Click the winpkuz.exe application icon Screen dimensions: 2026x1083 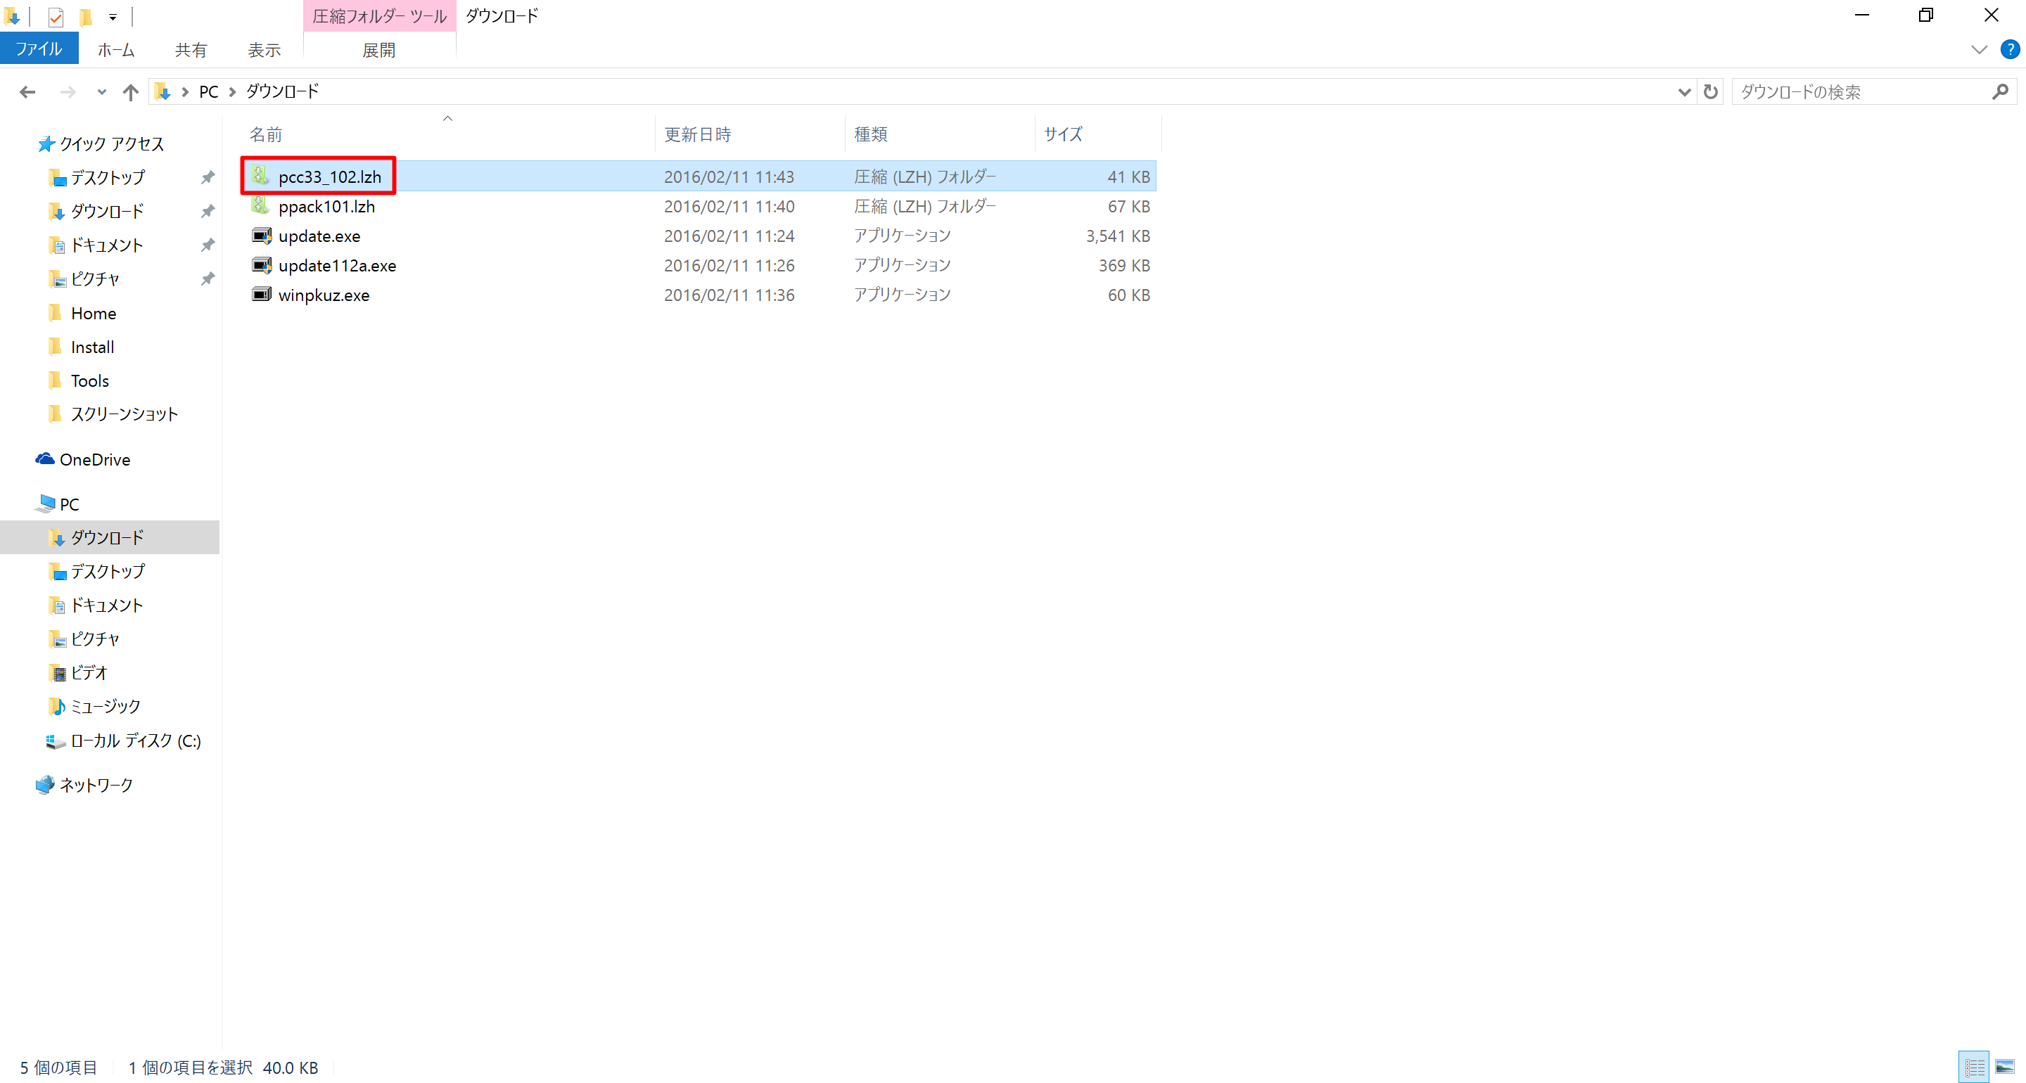click(262, 294)
